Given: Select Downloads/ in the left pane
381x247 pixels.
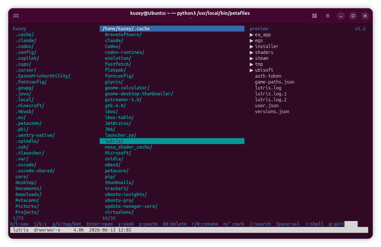Looking at the screenshot, I should [x=29, y=194].
